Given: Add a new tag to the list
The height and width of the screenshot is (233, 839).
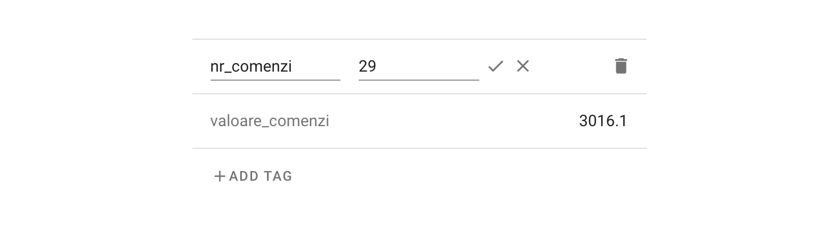Looking at the screenshot, I should click(x=253, y=176).
